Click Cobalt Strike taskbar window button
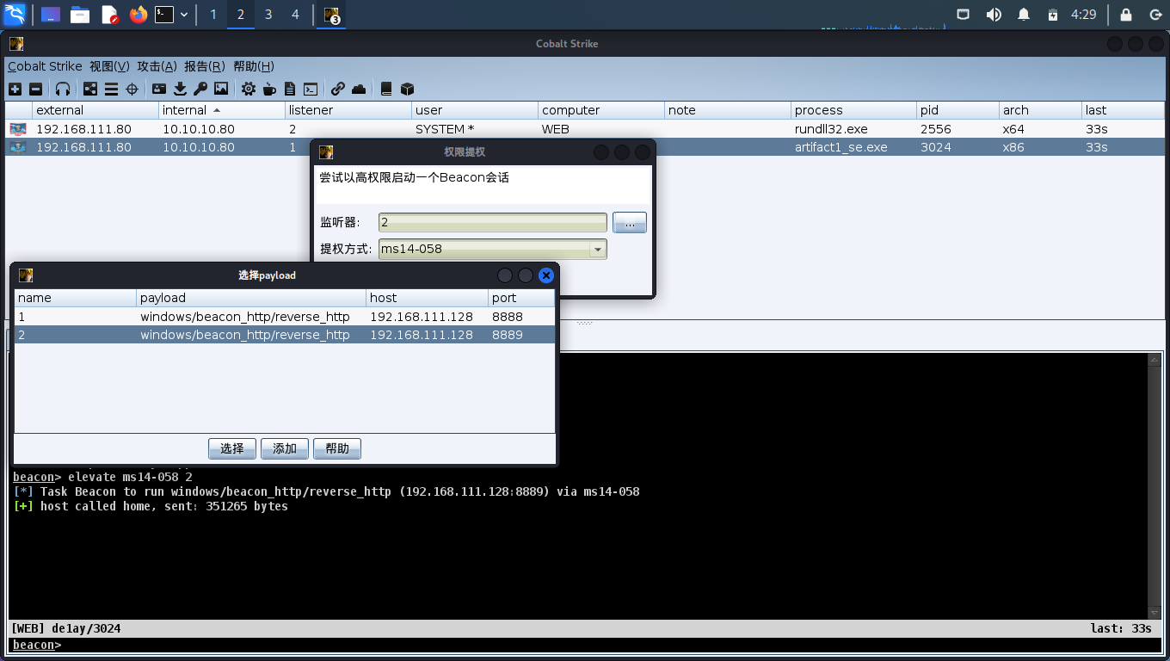1170x661 pixels. point(331,15)
